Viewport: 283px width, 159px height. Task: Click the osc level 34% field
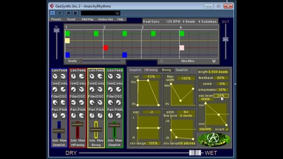pyautogui.click(x=221, y=96)
